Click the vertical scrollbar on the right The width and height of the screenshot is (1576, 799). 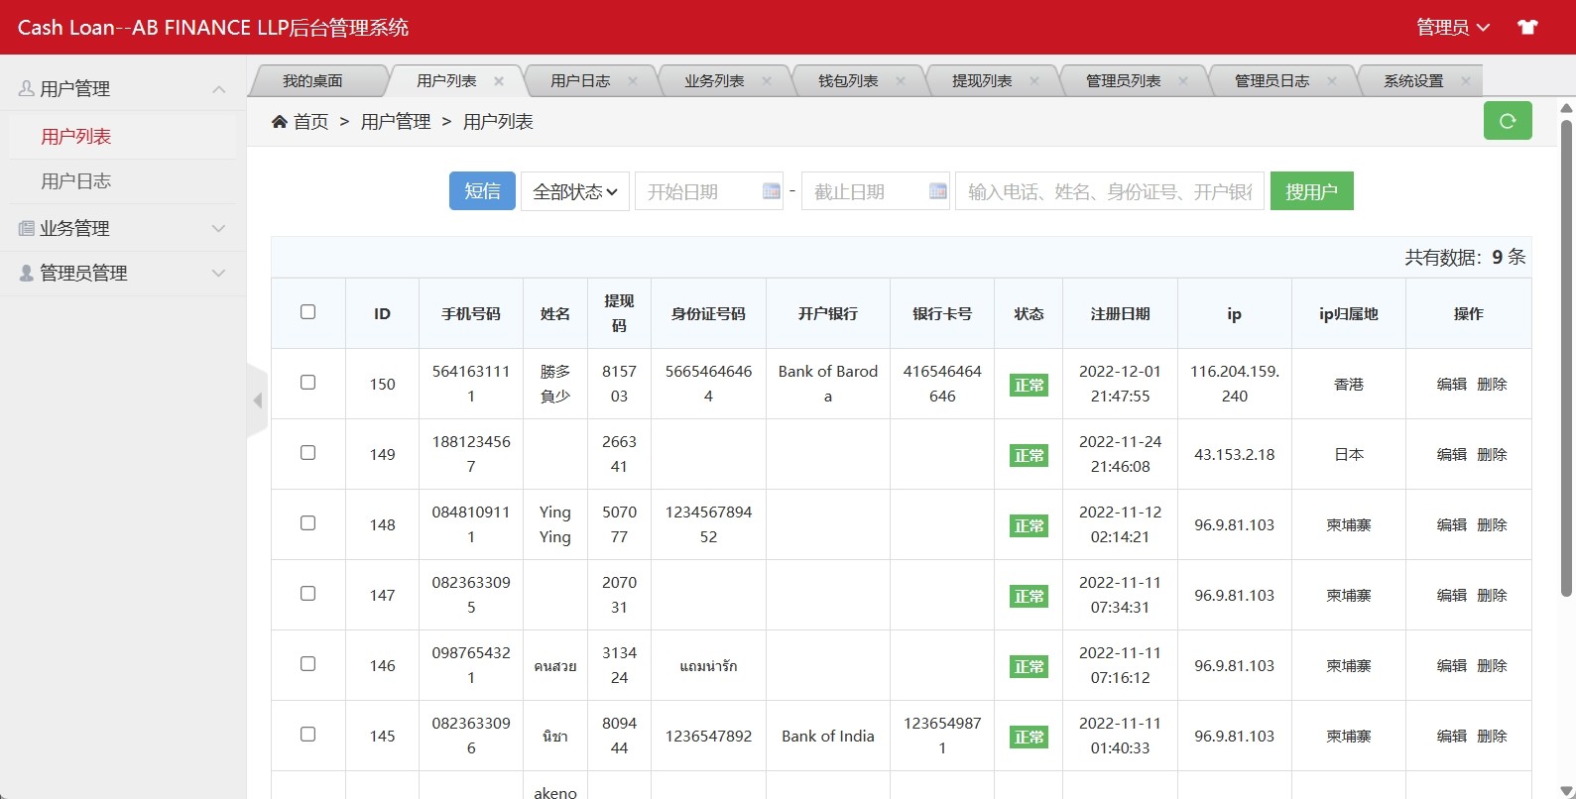[x=1566, y=357]
